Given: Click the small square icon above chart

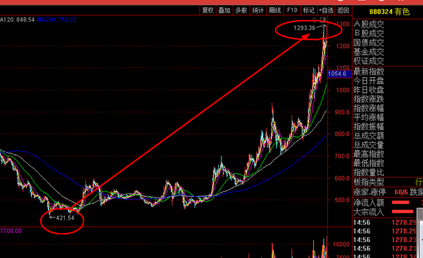Looking at the screenshot, I should pyautogui.click(x=323, y=19).
